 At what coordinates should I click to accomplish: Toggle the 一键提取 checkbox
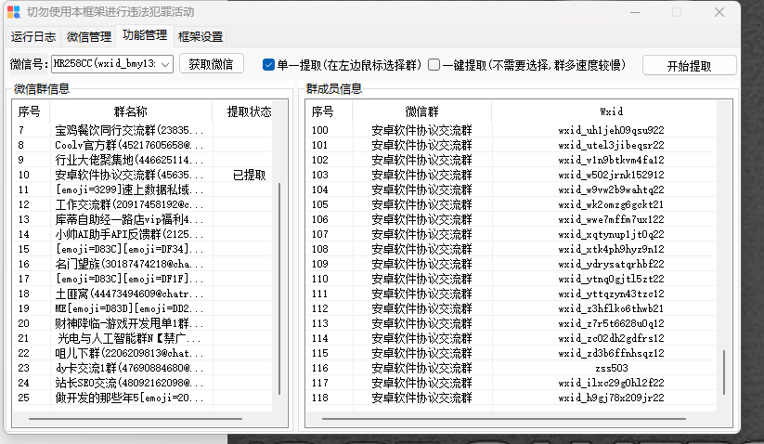434,65
